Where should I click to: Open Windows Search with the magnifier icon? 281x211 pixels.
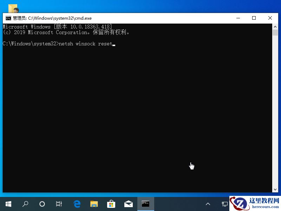pyautogui.click(x=25, y=204)
